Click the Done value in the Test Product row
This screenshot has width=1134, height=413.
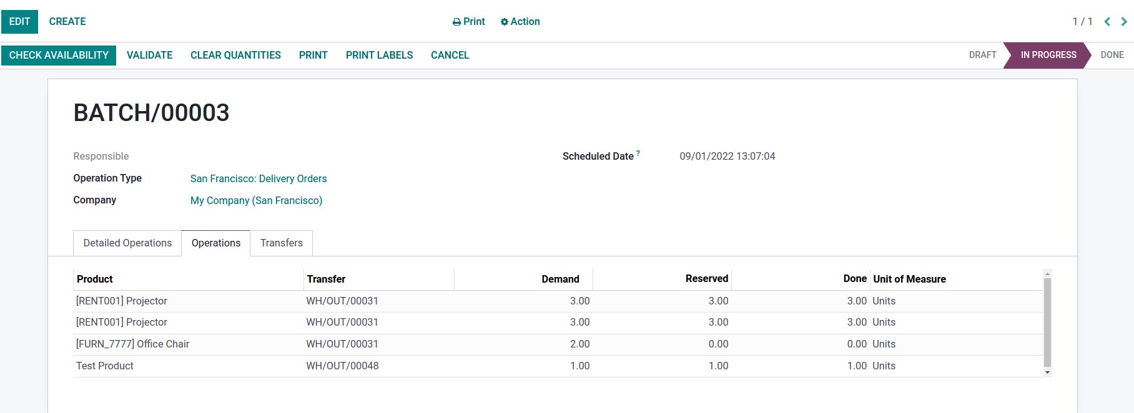(x=857, y=366)
